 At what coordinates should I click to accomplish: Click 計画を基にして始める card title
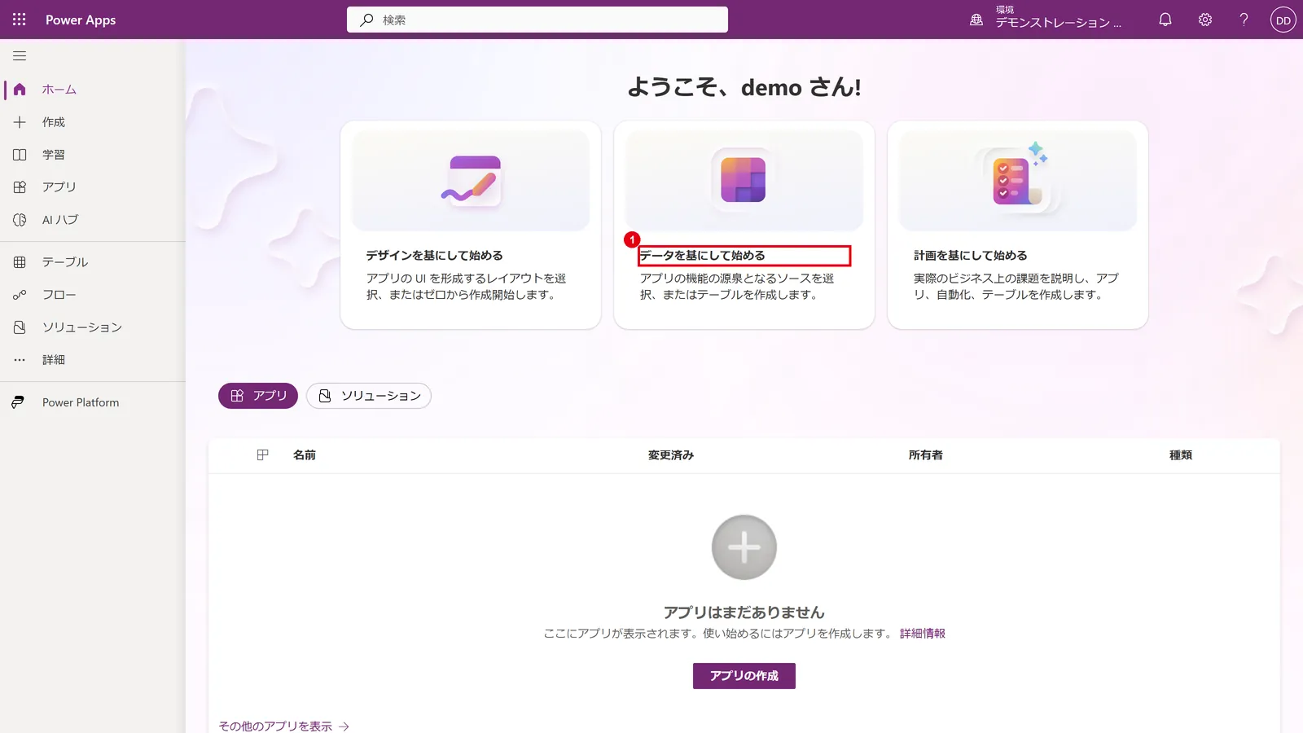(971, 256)
